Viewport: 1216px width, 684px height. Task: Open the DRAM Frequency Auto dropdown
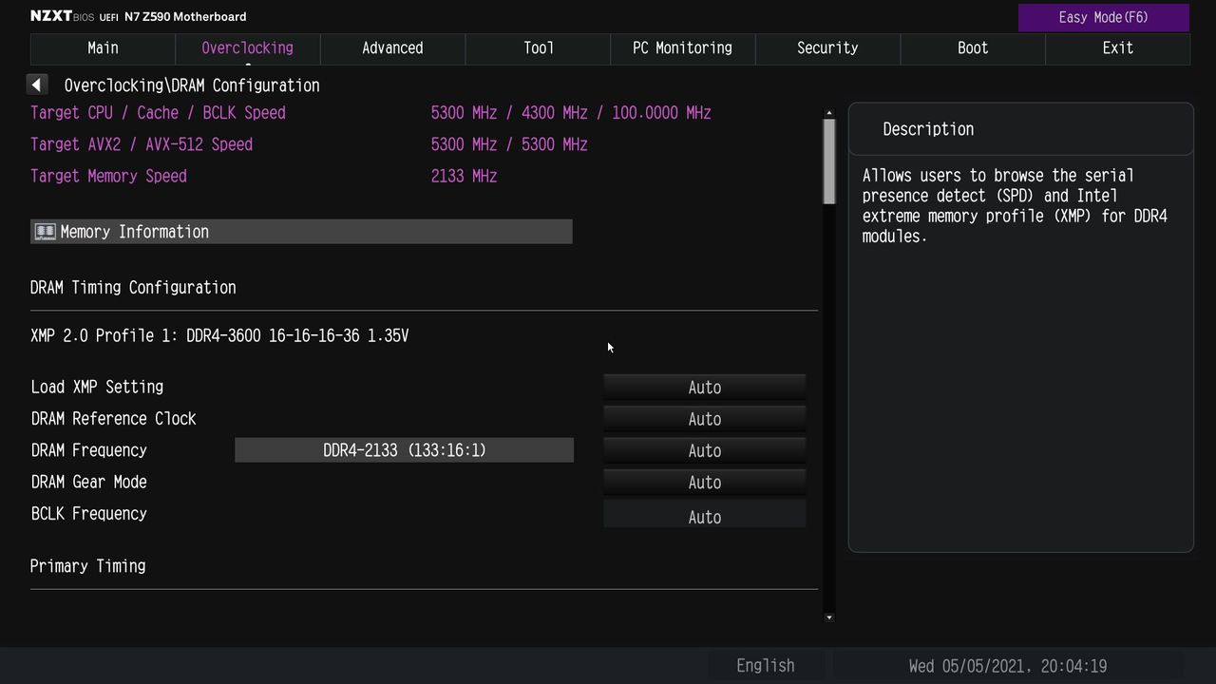pyautogui.click(x=705, y=450)
